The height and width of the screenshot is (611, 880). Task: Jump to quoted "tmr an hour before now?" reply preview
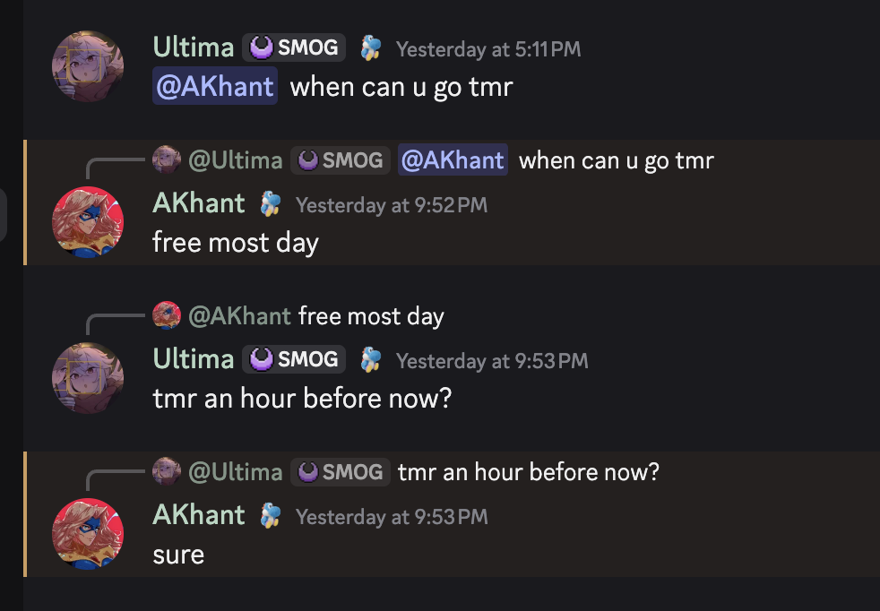528,471
